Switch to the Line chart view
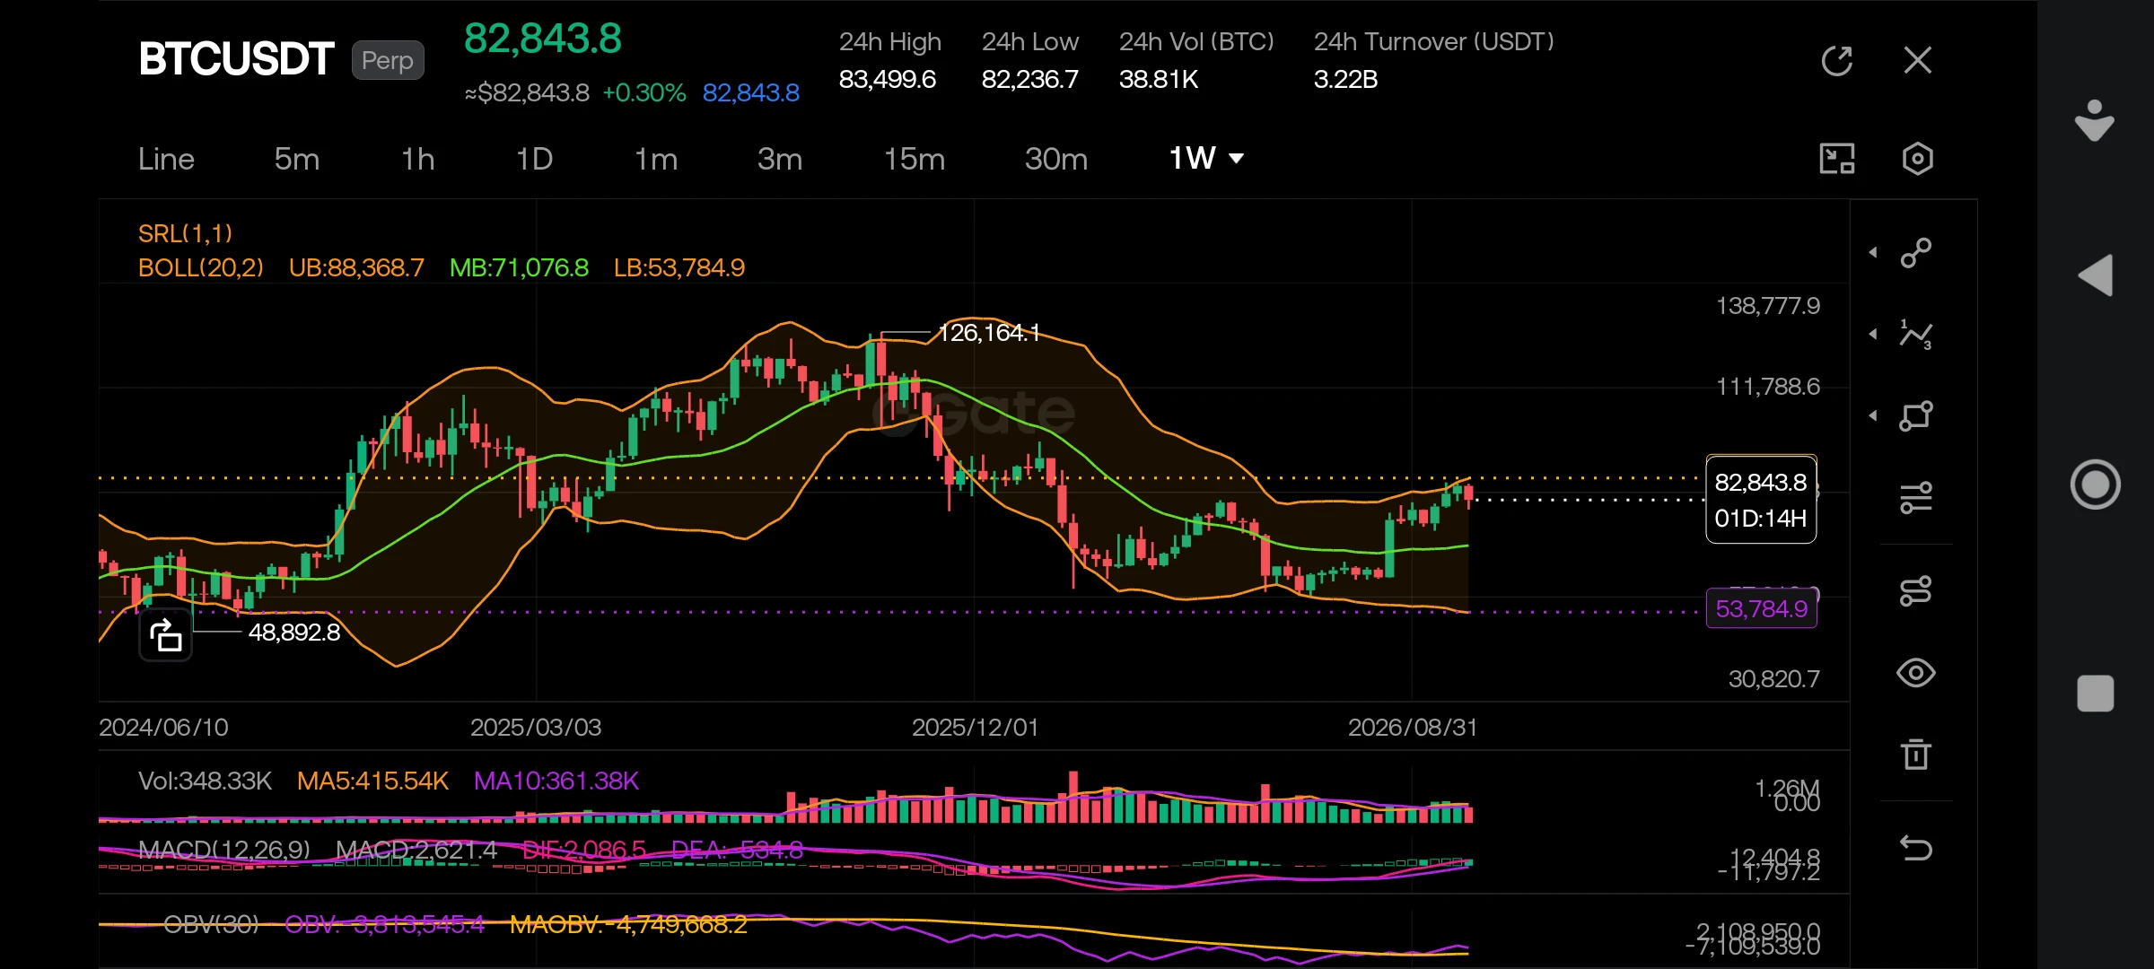The height and width of the screenshot is (969, 2154). point(166,159)
